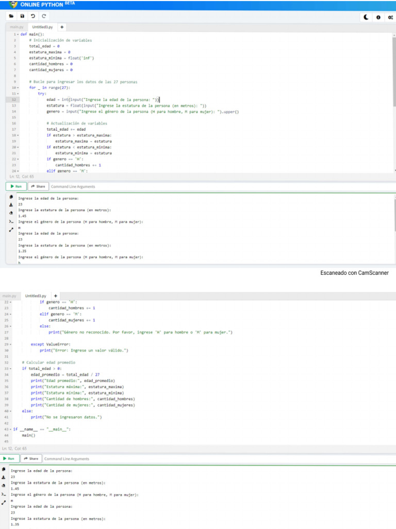This screenshot has height=529, width=396.
Task: Add a new tab in the lower editor
Action: tap(56, 296)
